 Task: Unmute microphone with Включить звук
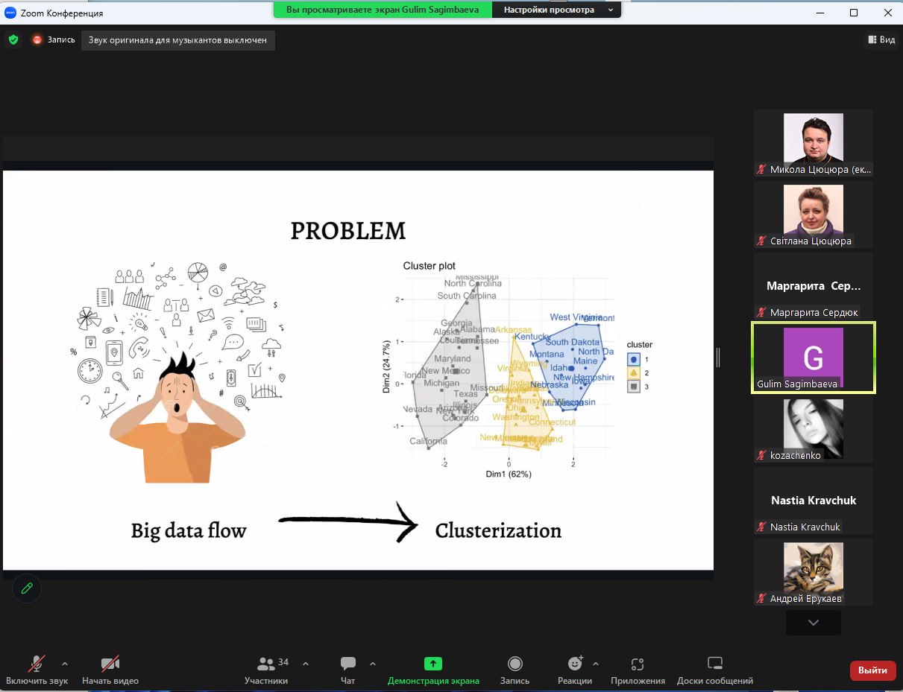click(x=36, y=664)
